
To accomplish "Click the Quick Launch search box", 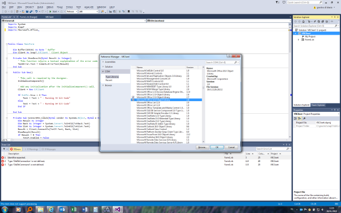I will [304, 2].
